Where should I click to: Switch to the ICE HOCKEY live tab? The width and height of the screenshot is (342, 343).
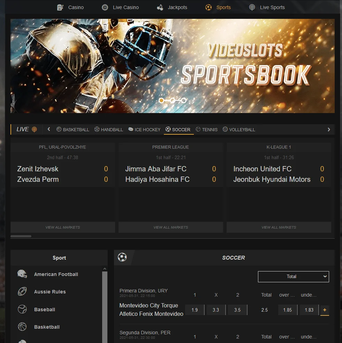point(144,129)
